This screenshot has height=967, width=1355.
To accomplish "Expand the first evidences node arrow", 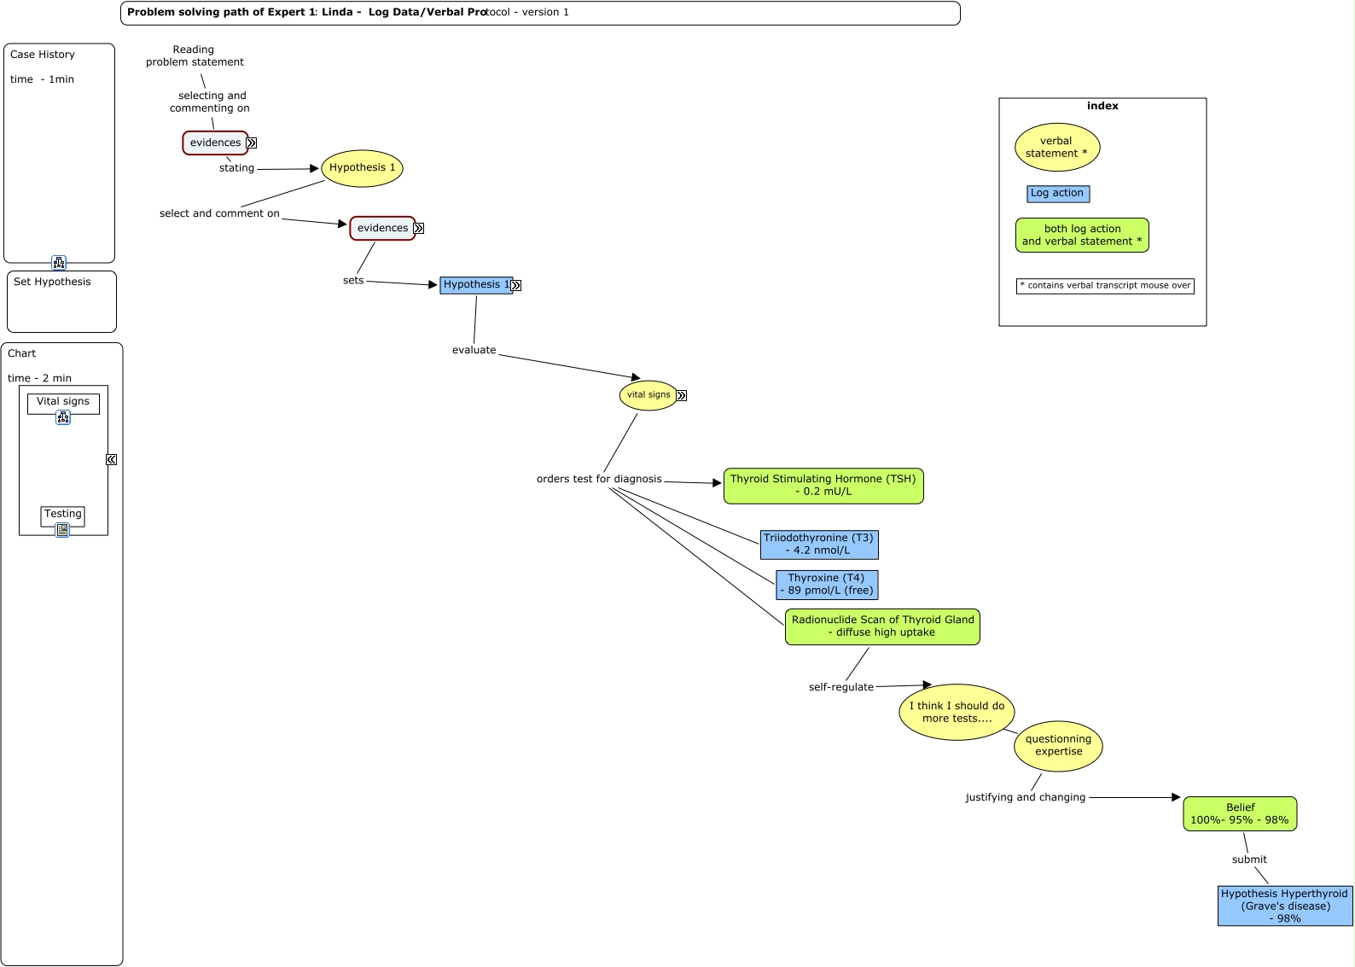I will (252, 143).
